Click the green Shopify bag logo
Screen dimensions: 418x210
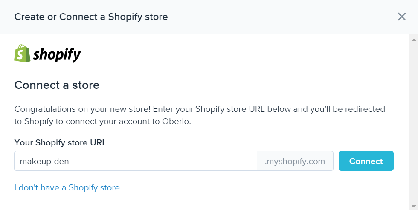point(22,54)
